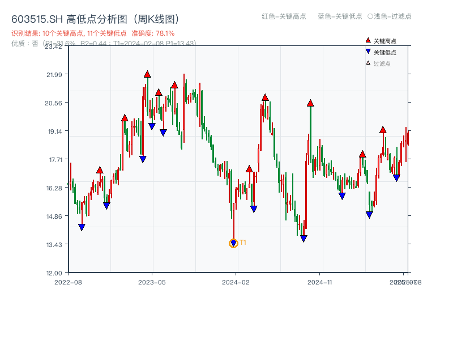Click the hollow 过滤点 triangle legend icon
This screenshot has width=453, height=340.
click(368, 62)
